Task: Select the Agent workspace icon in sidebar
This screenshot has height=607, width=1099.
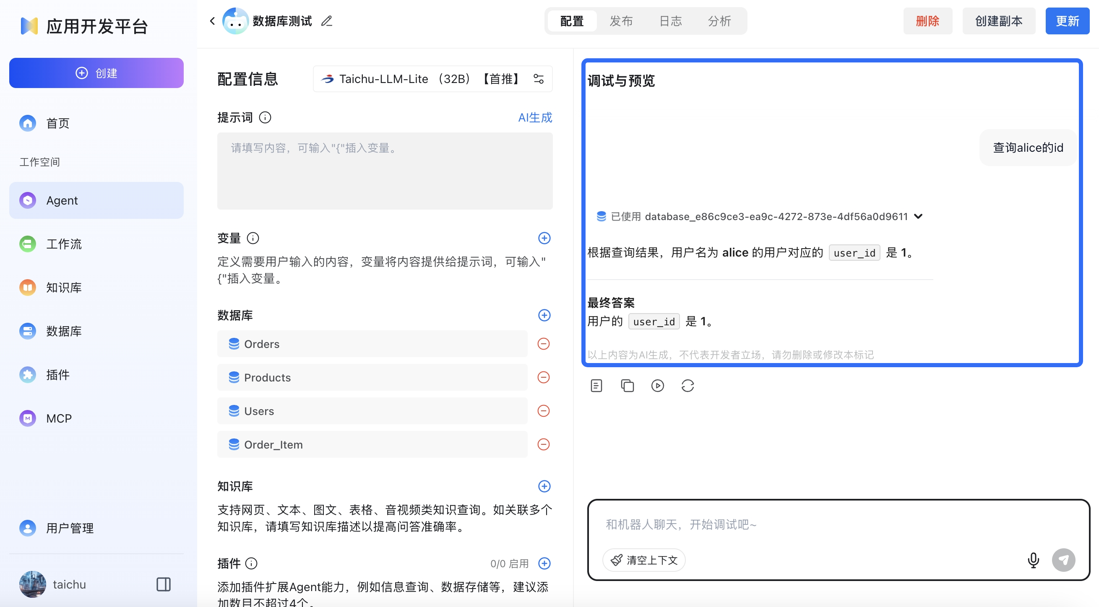Action: (27, 200)
